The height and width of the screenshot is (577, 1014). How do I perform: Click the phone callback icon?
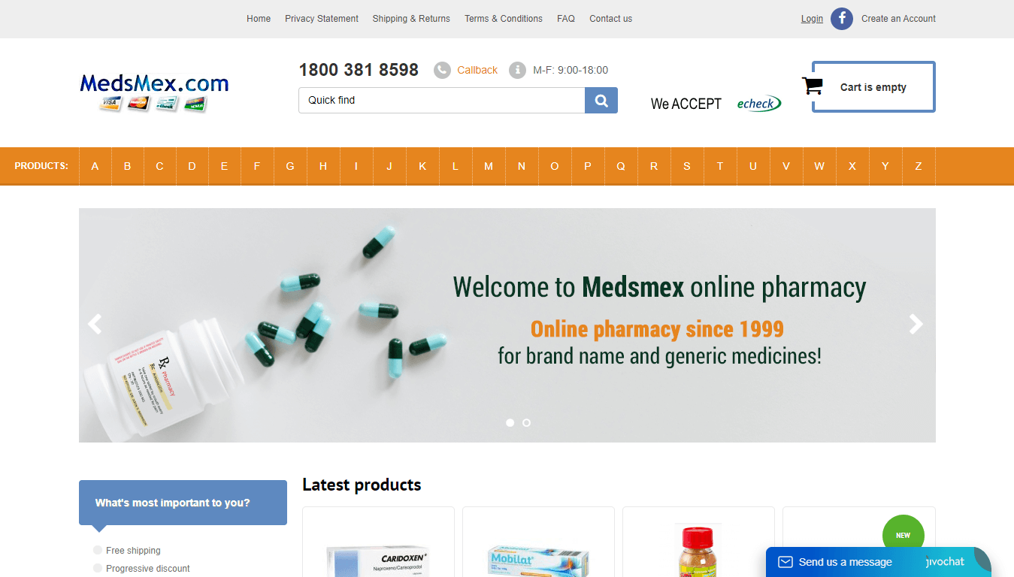click(x=442, y=70)
